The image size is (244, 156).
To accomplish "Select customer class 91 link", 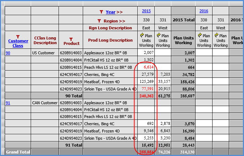I will point(8,103).
